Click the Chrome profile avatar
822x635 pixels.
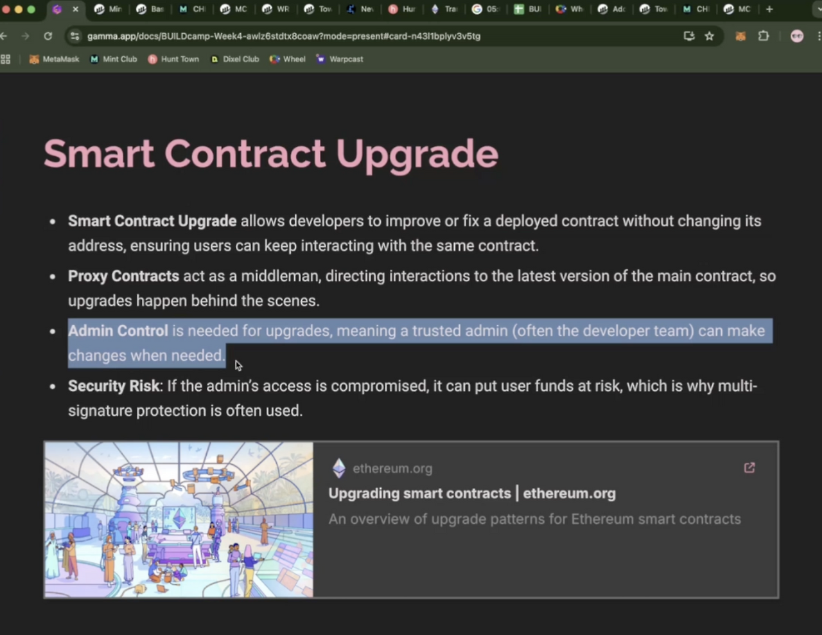click(x=796, y=37)
